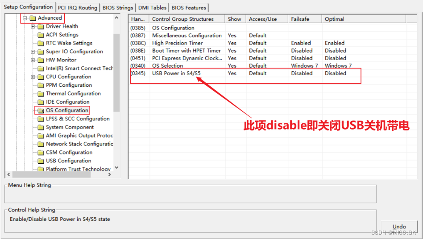Screen dimensions: 423x239
Task: Click the CSM Configuration folder icon
Action: pos(41,153)
